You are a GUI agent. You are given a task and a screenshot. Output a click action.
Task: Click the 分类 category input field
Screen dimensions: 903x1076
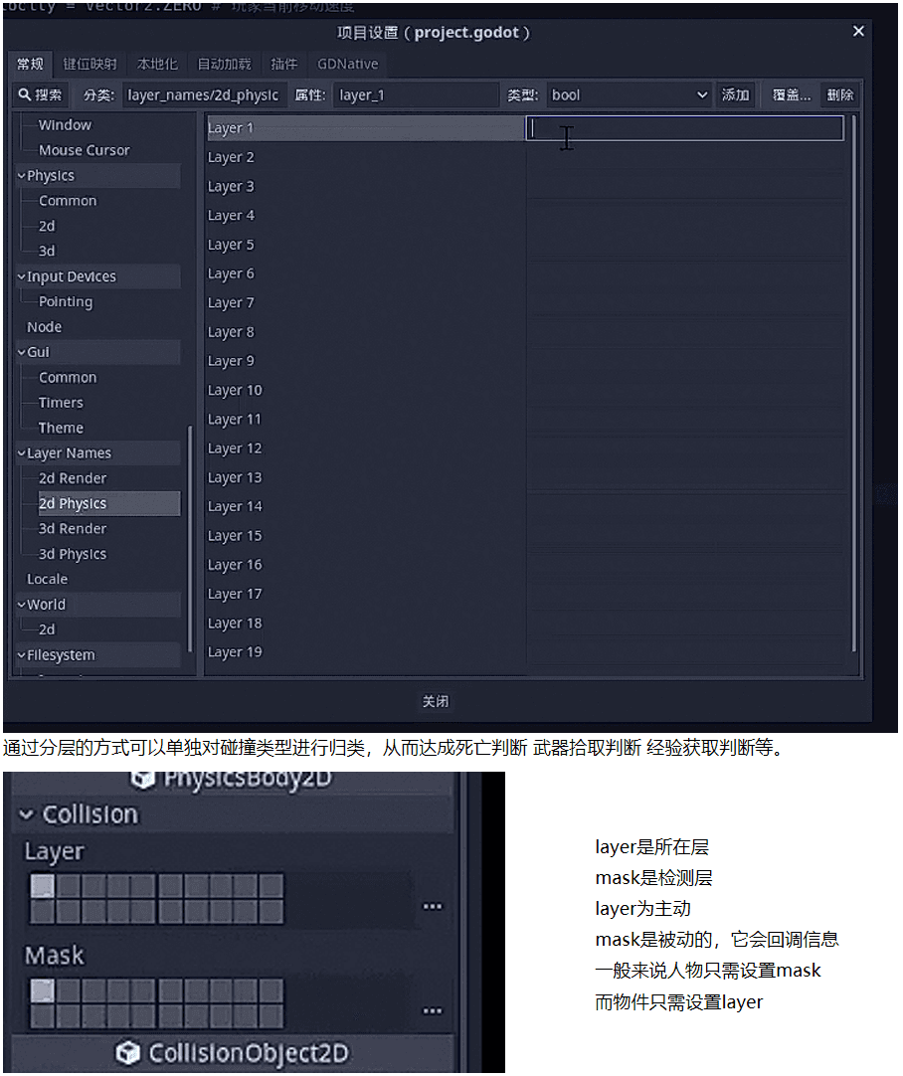click(x=203, y=94)
